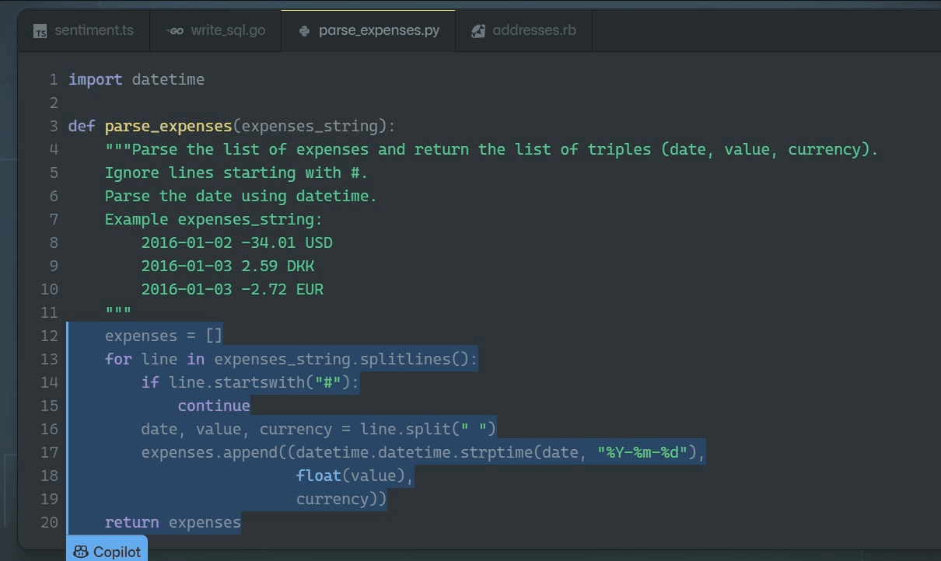
Task: Click 'expenses = []' on line 12
Action: coord(164,336)
